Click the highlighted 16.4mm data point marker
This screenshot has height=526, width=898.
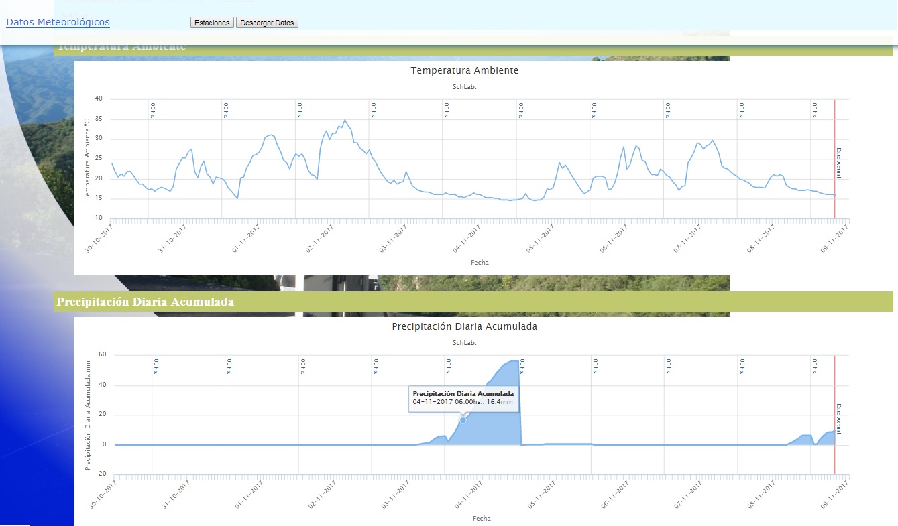[463, 420]
